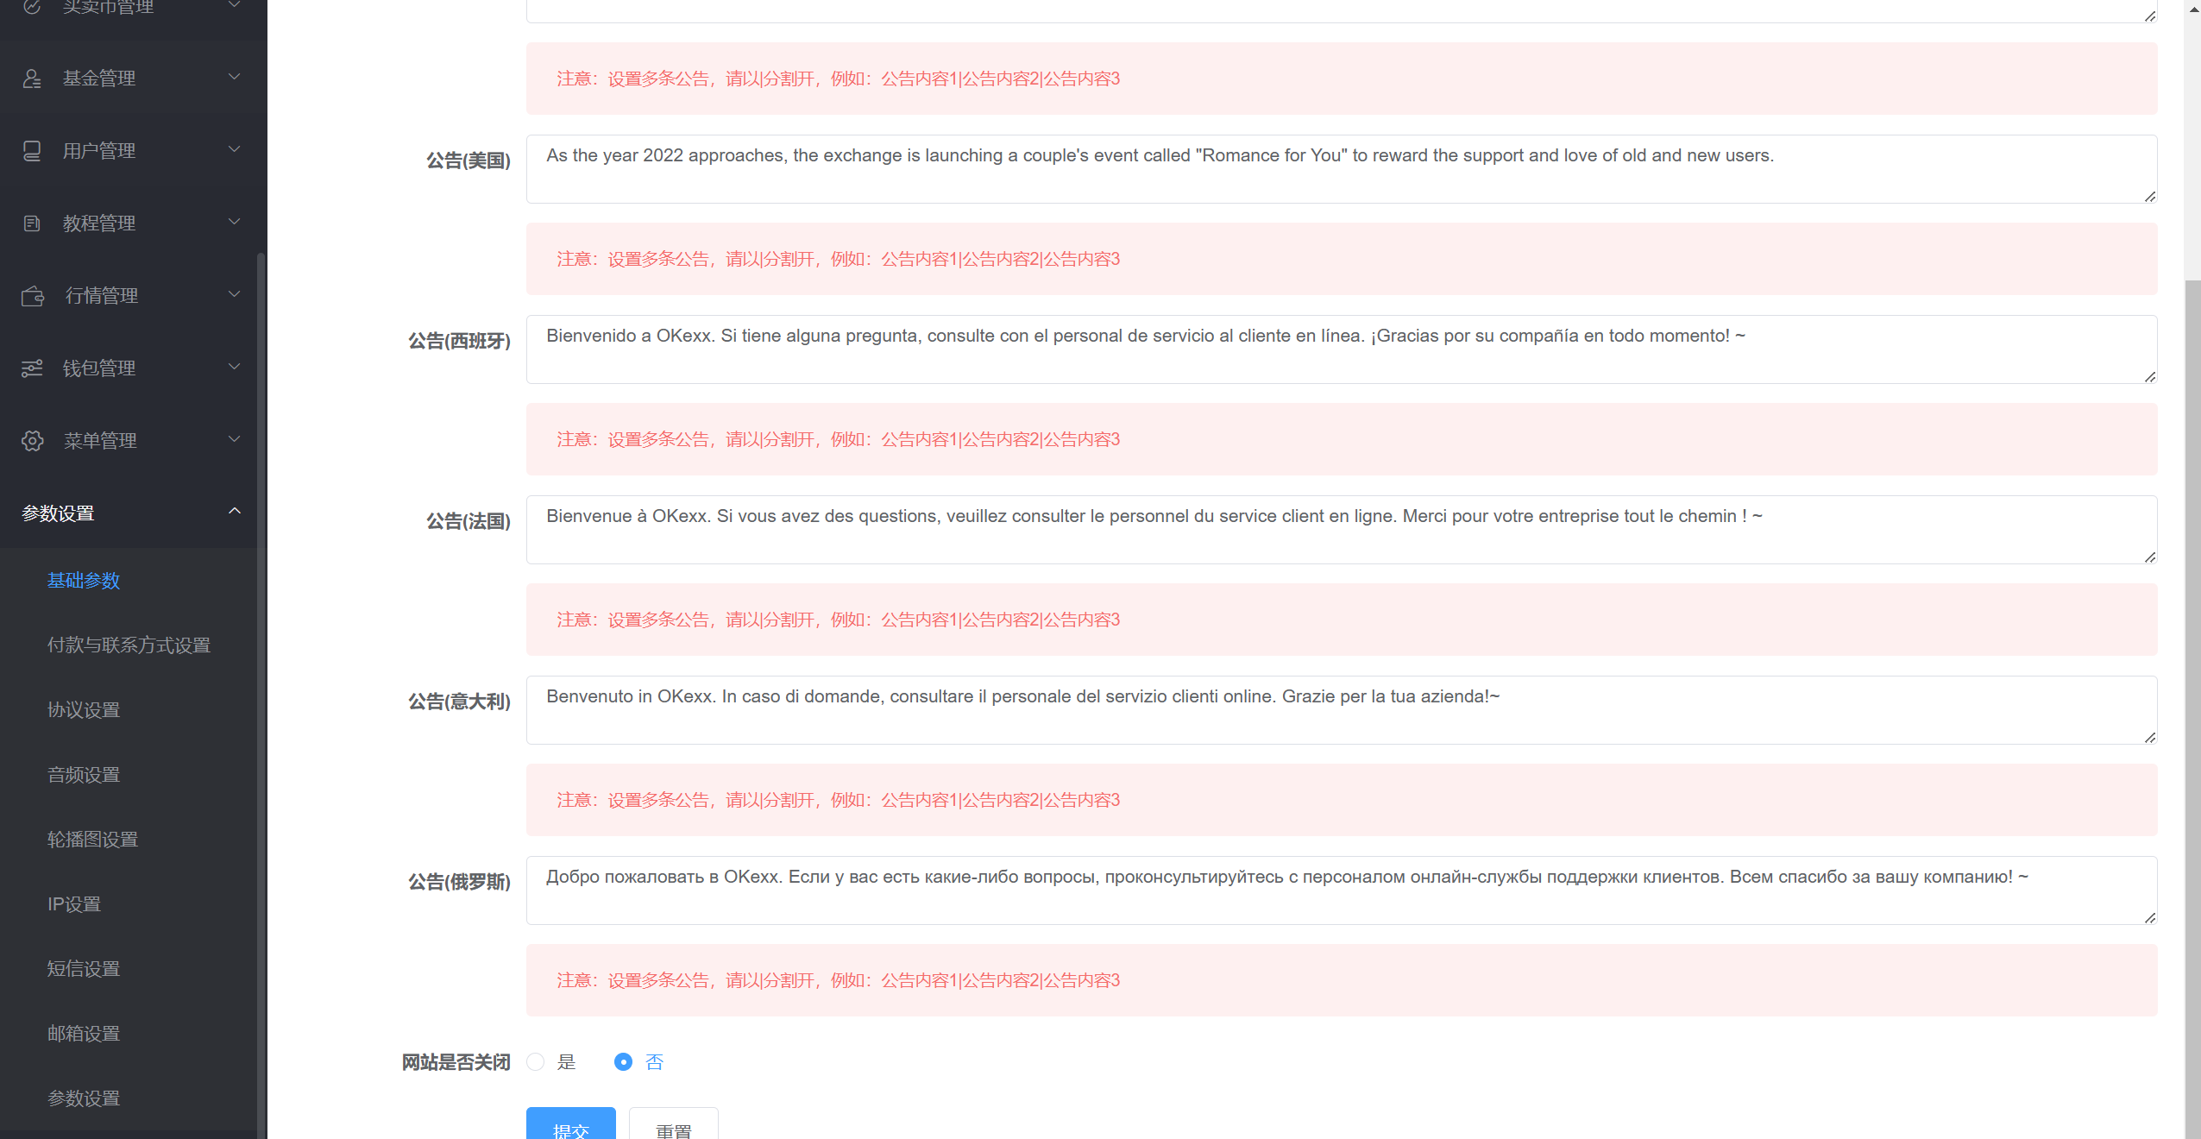Open 轮播图设置 submenu item
Viewport: 2201px width, 1139px height.
[92, 840]
